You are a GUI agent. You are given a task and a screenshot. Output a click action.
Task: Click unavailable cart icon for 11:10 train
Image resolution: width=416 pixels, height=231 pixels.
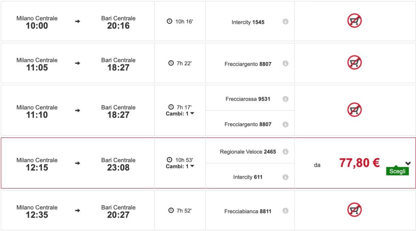(354, 109)
